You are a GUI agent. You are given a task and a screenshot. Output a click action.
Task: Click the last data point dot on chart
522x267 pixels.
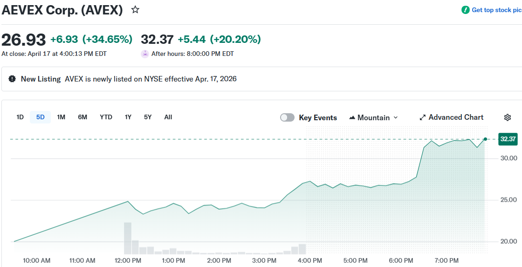(x=485, y=139)
